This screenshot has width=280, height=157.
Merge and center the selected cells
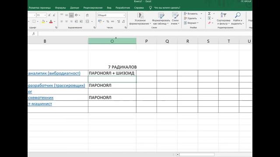[87, 21]
